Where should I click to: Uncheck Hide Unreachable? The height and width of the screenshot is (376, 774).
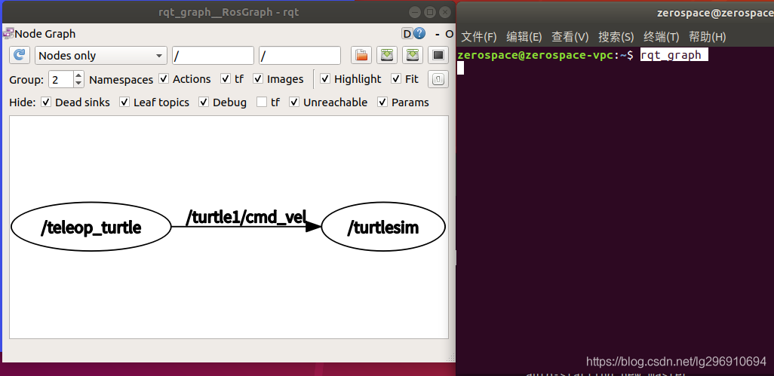(x=294, y=102)
